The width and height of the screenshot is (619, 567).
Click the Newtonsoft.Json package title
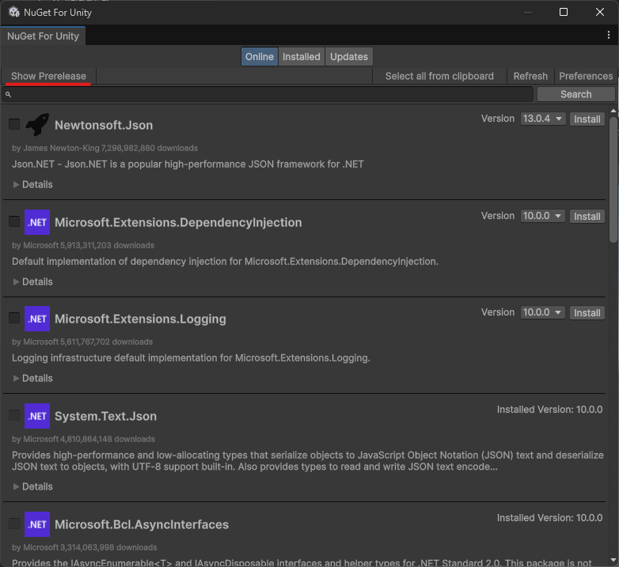pos(104,125)
